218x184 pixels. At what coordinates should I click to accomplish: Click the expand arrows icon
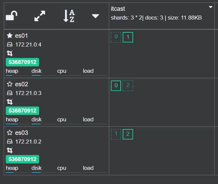40,16
